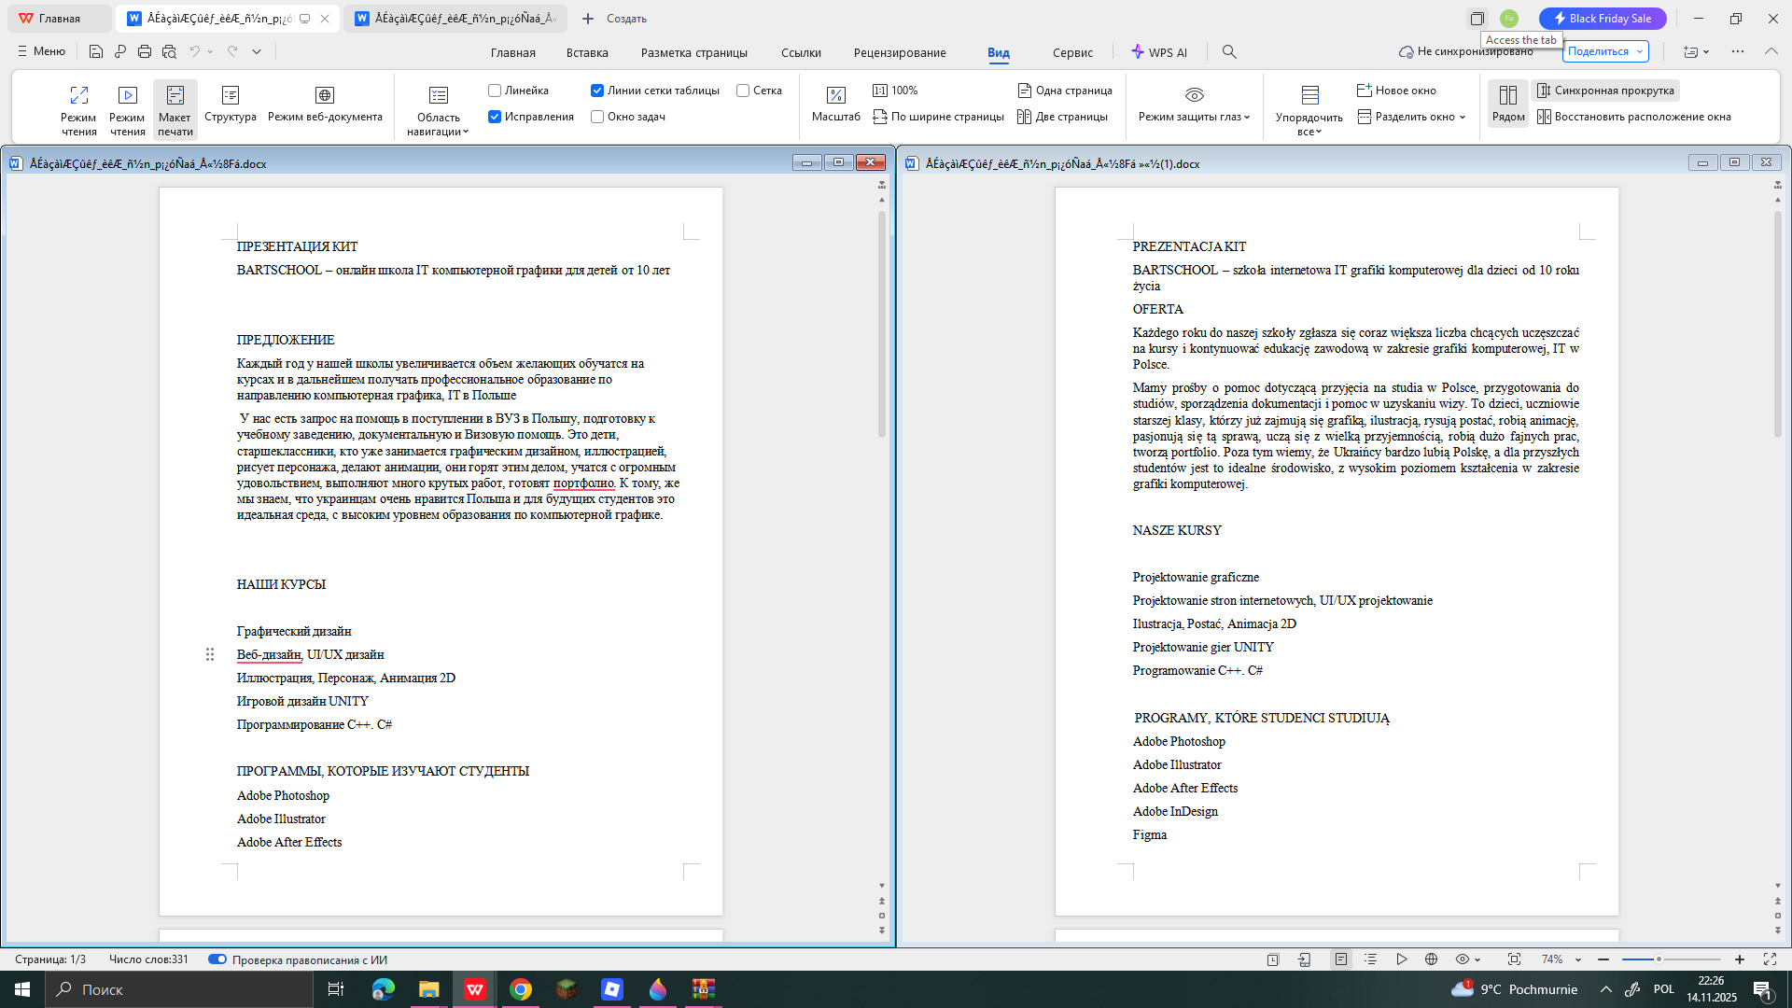The height and width of the screenshot is (1008, 1792).
Task: Show hidden system tray icons chevron
Action: (x=1605, y=989)
